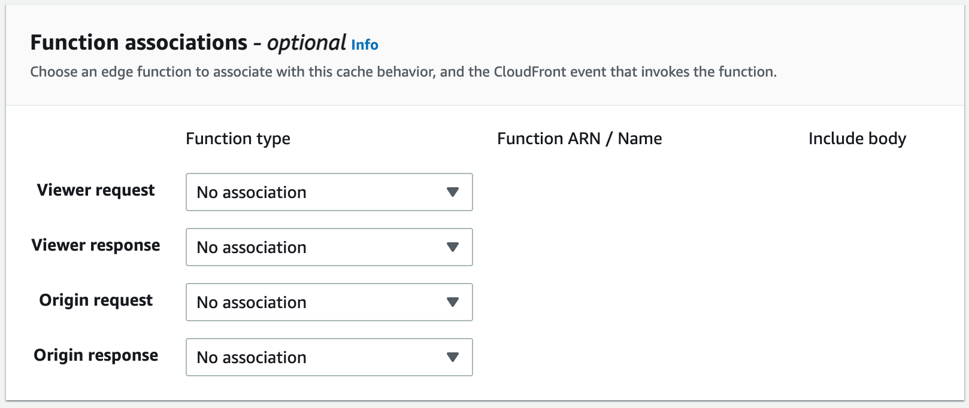Image resolution: width=969 pixels, height=408 pixels.
Task: Expand the Origin request function type dropdown
Action: tap(329, 302)
